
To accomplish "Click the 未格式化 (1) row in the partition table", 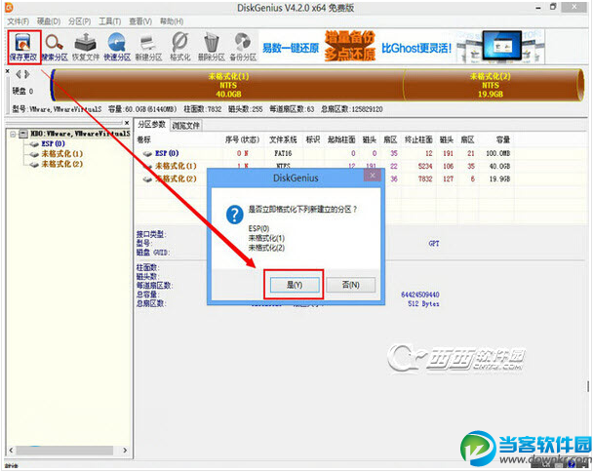I will pos(324,166).
